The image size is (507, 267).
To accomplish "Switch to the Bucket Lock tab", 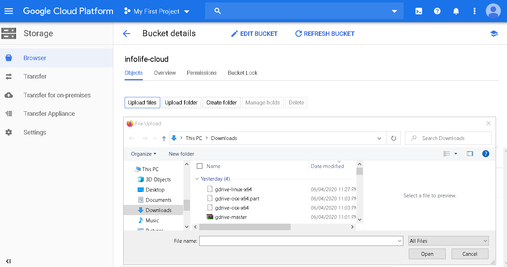I will (243, 73).
